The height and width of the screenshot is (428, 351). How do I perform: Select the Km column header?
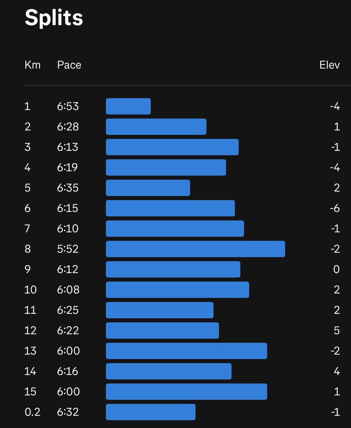coord(32,65)
